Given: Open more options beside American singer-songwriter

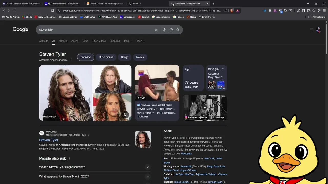Looking at the screenshot, I should click(71, 60).
